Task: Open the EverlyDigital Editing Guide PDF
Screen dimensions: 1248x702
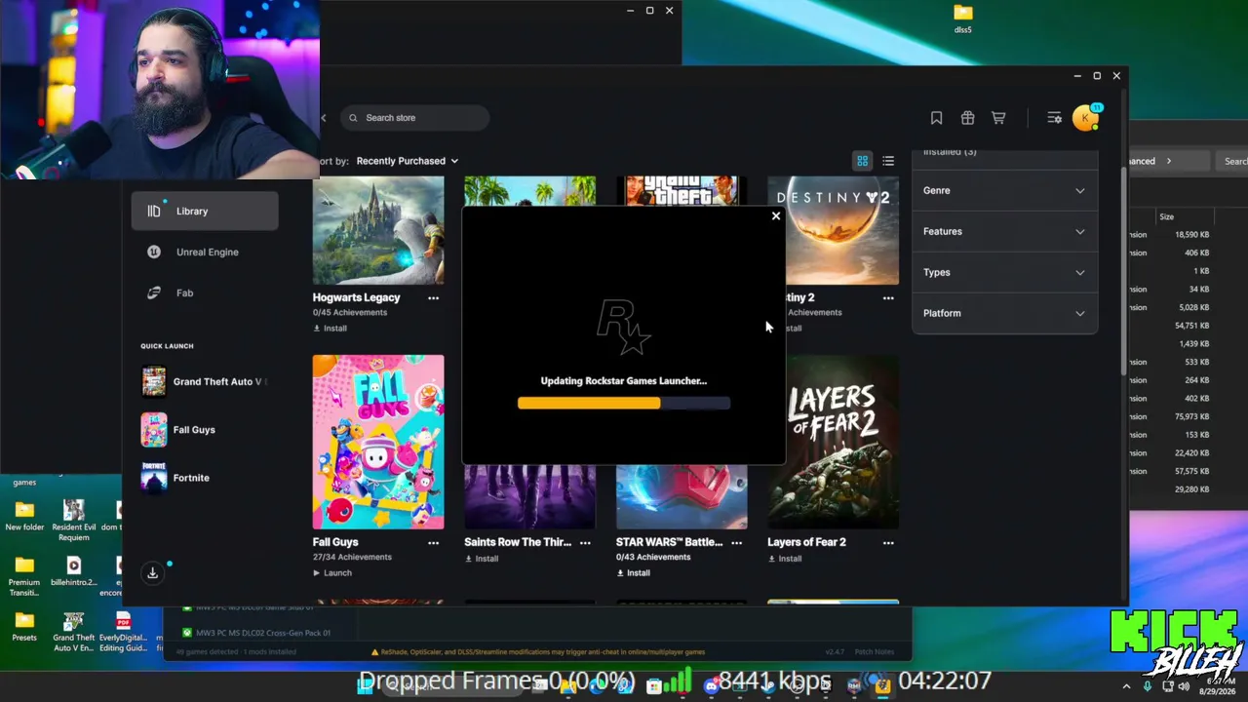Action: click(x=124, y=632)
